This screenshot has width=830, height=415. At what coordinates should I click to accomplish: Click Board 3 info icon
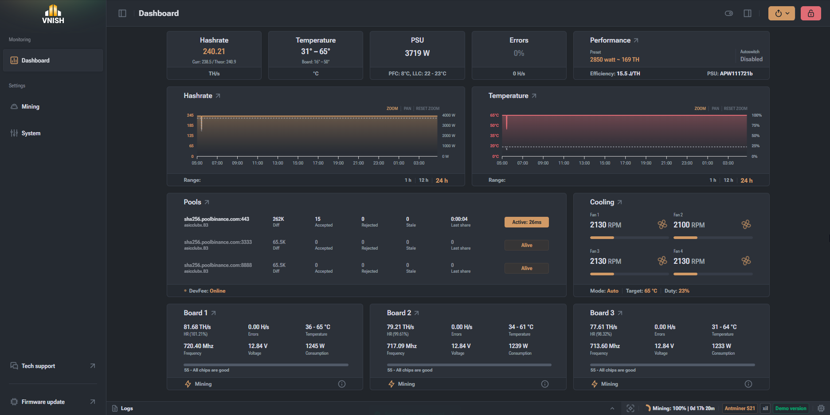[748, 384]
